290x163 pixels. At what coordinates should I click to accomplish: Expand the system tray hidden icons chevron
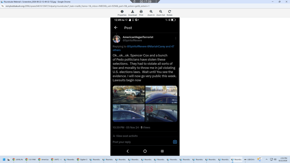(x=266, y=160)
